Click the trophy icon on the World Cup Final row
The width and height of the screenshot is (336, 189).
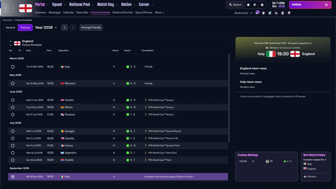coord(146,160)
